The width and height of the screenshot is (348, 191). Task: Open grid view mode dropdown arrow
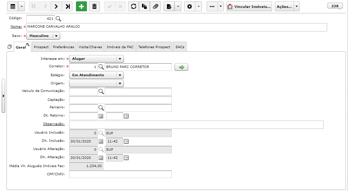pos(22,6)
